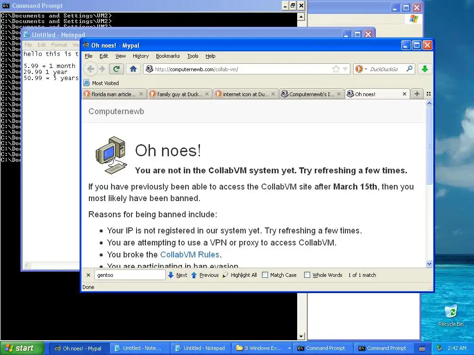Select the Untitled - Note... taskbar button

(x=139, y=348)
